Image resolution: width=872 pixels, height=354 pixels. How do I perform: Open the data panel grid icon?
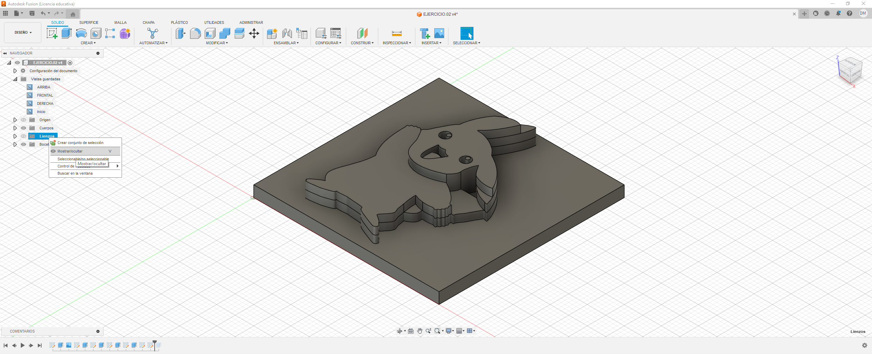pos(5,13)
